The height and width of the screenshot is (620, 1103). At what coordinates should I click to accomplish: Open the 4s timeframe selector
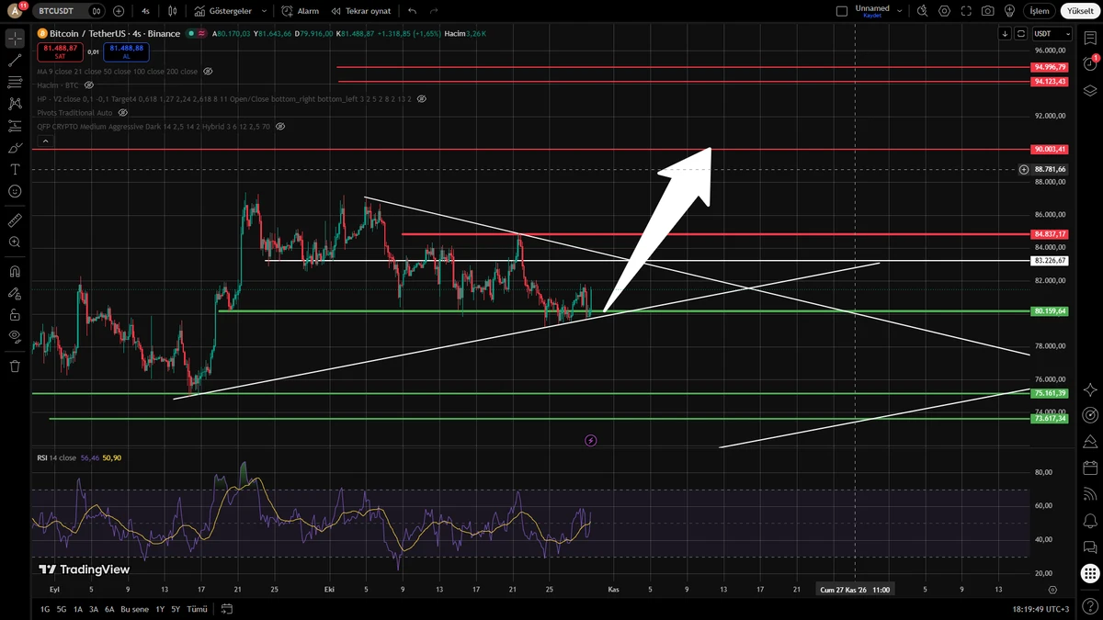145,11
